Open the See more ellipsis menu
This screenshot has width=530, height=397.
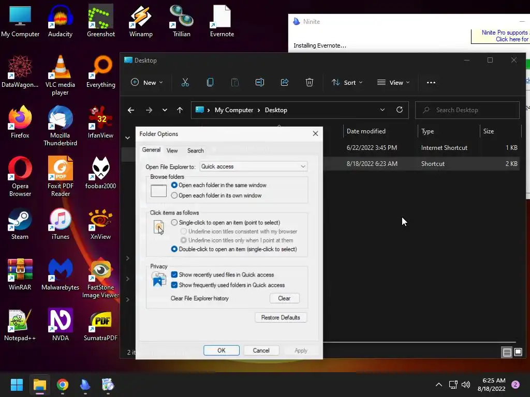pyautogui.click(x=431, y=82)
